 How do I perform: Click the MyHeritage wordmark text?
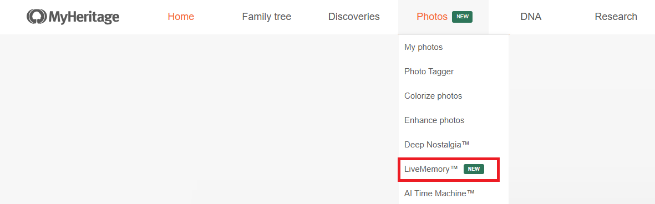point(84,17)
